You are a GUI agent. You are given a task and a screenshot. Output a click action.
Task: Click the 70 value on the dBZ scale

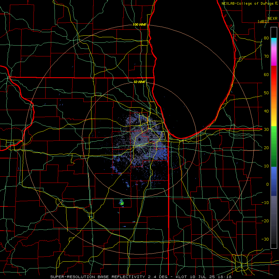click(x=266, y=56)
